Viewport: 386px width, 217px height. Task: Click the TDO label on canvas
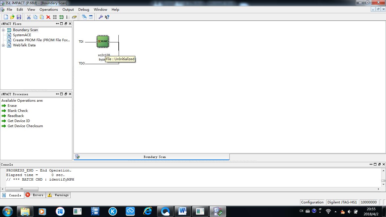(x=82, y=64)
